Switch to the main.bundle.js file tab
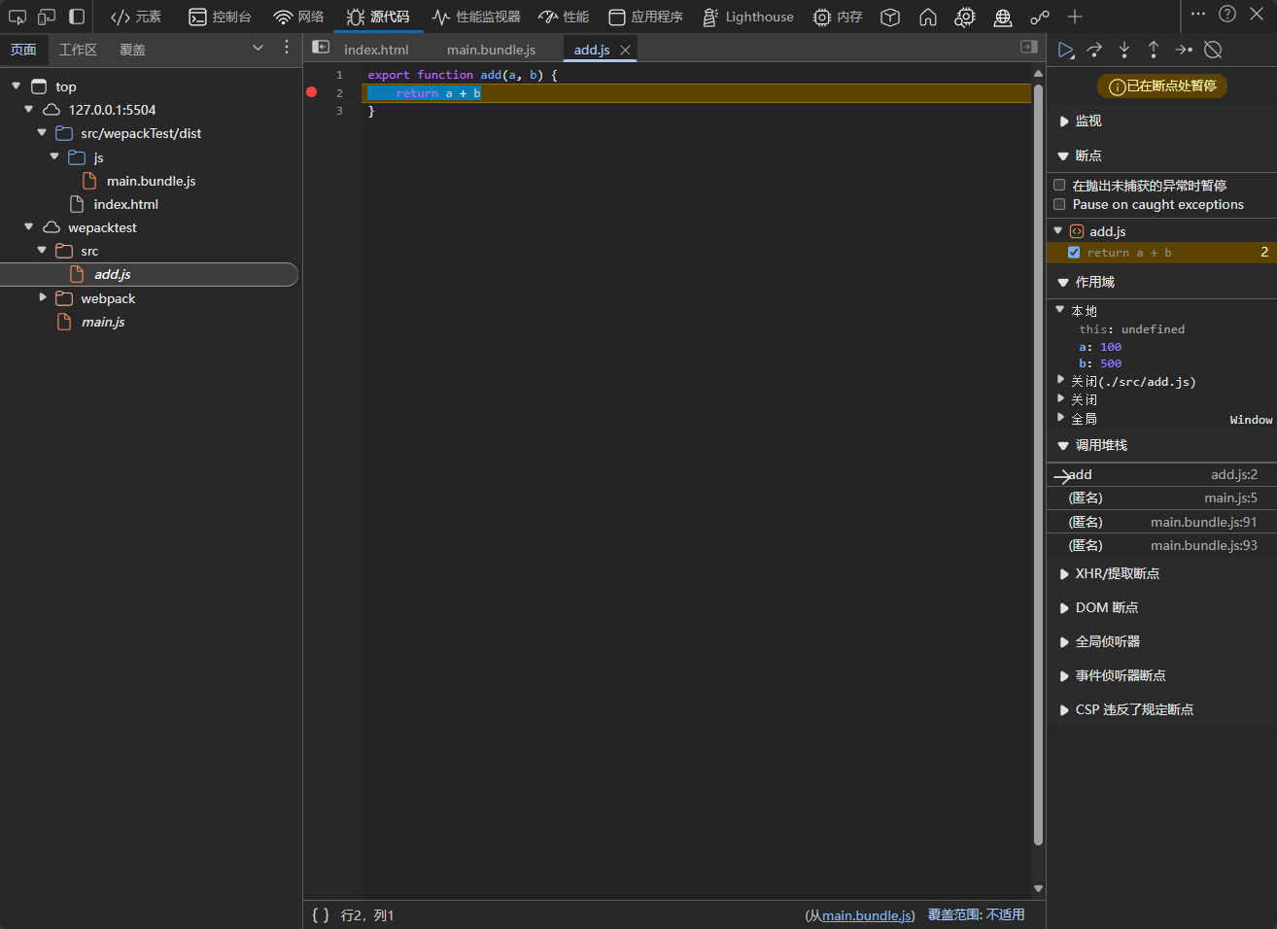 coord(491,50)
